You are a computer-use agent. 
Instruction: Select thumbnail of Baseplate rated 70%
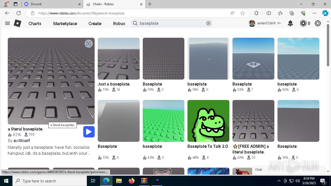(164, 59)
